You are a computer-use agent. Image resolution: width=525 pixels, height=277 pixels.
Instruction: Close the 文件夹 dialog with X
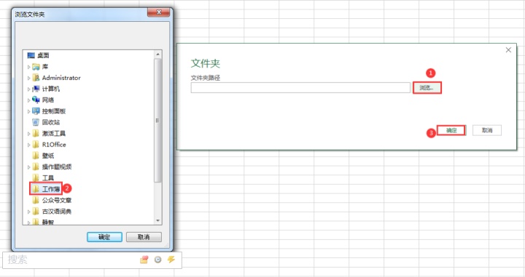point(508,50)
